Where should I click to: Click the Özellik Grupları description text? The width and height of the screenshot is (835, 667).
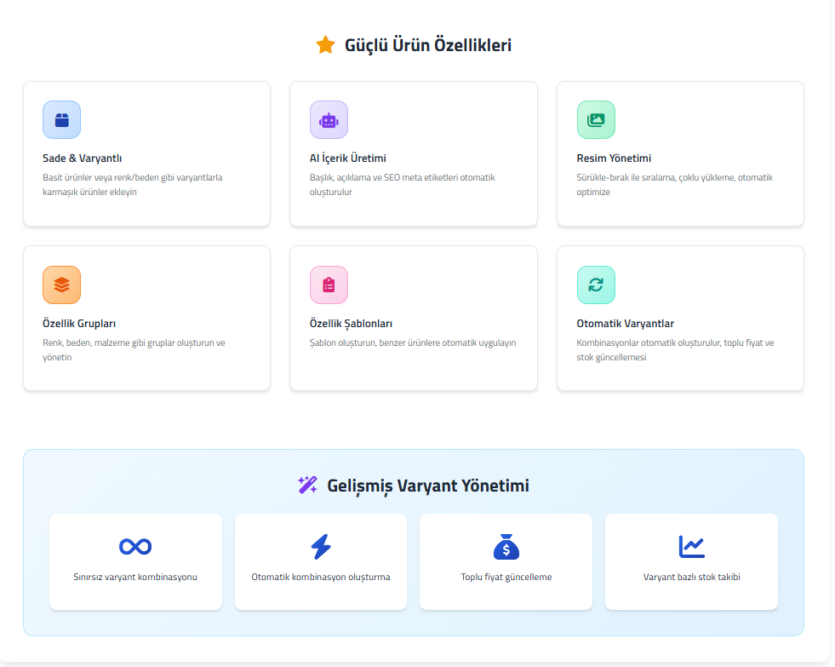coord(134,350)
